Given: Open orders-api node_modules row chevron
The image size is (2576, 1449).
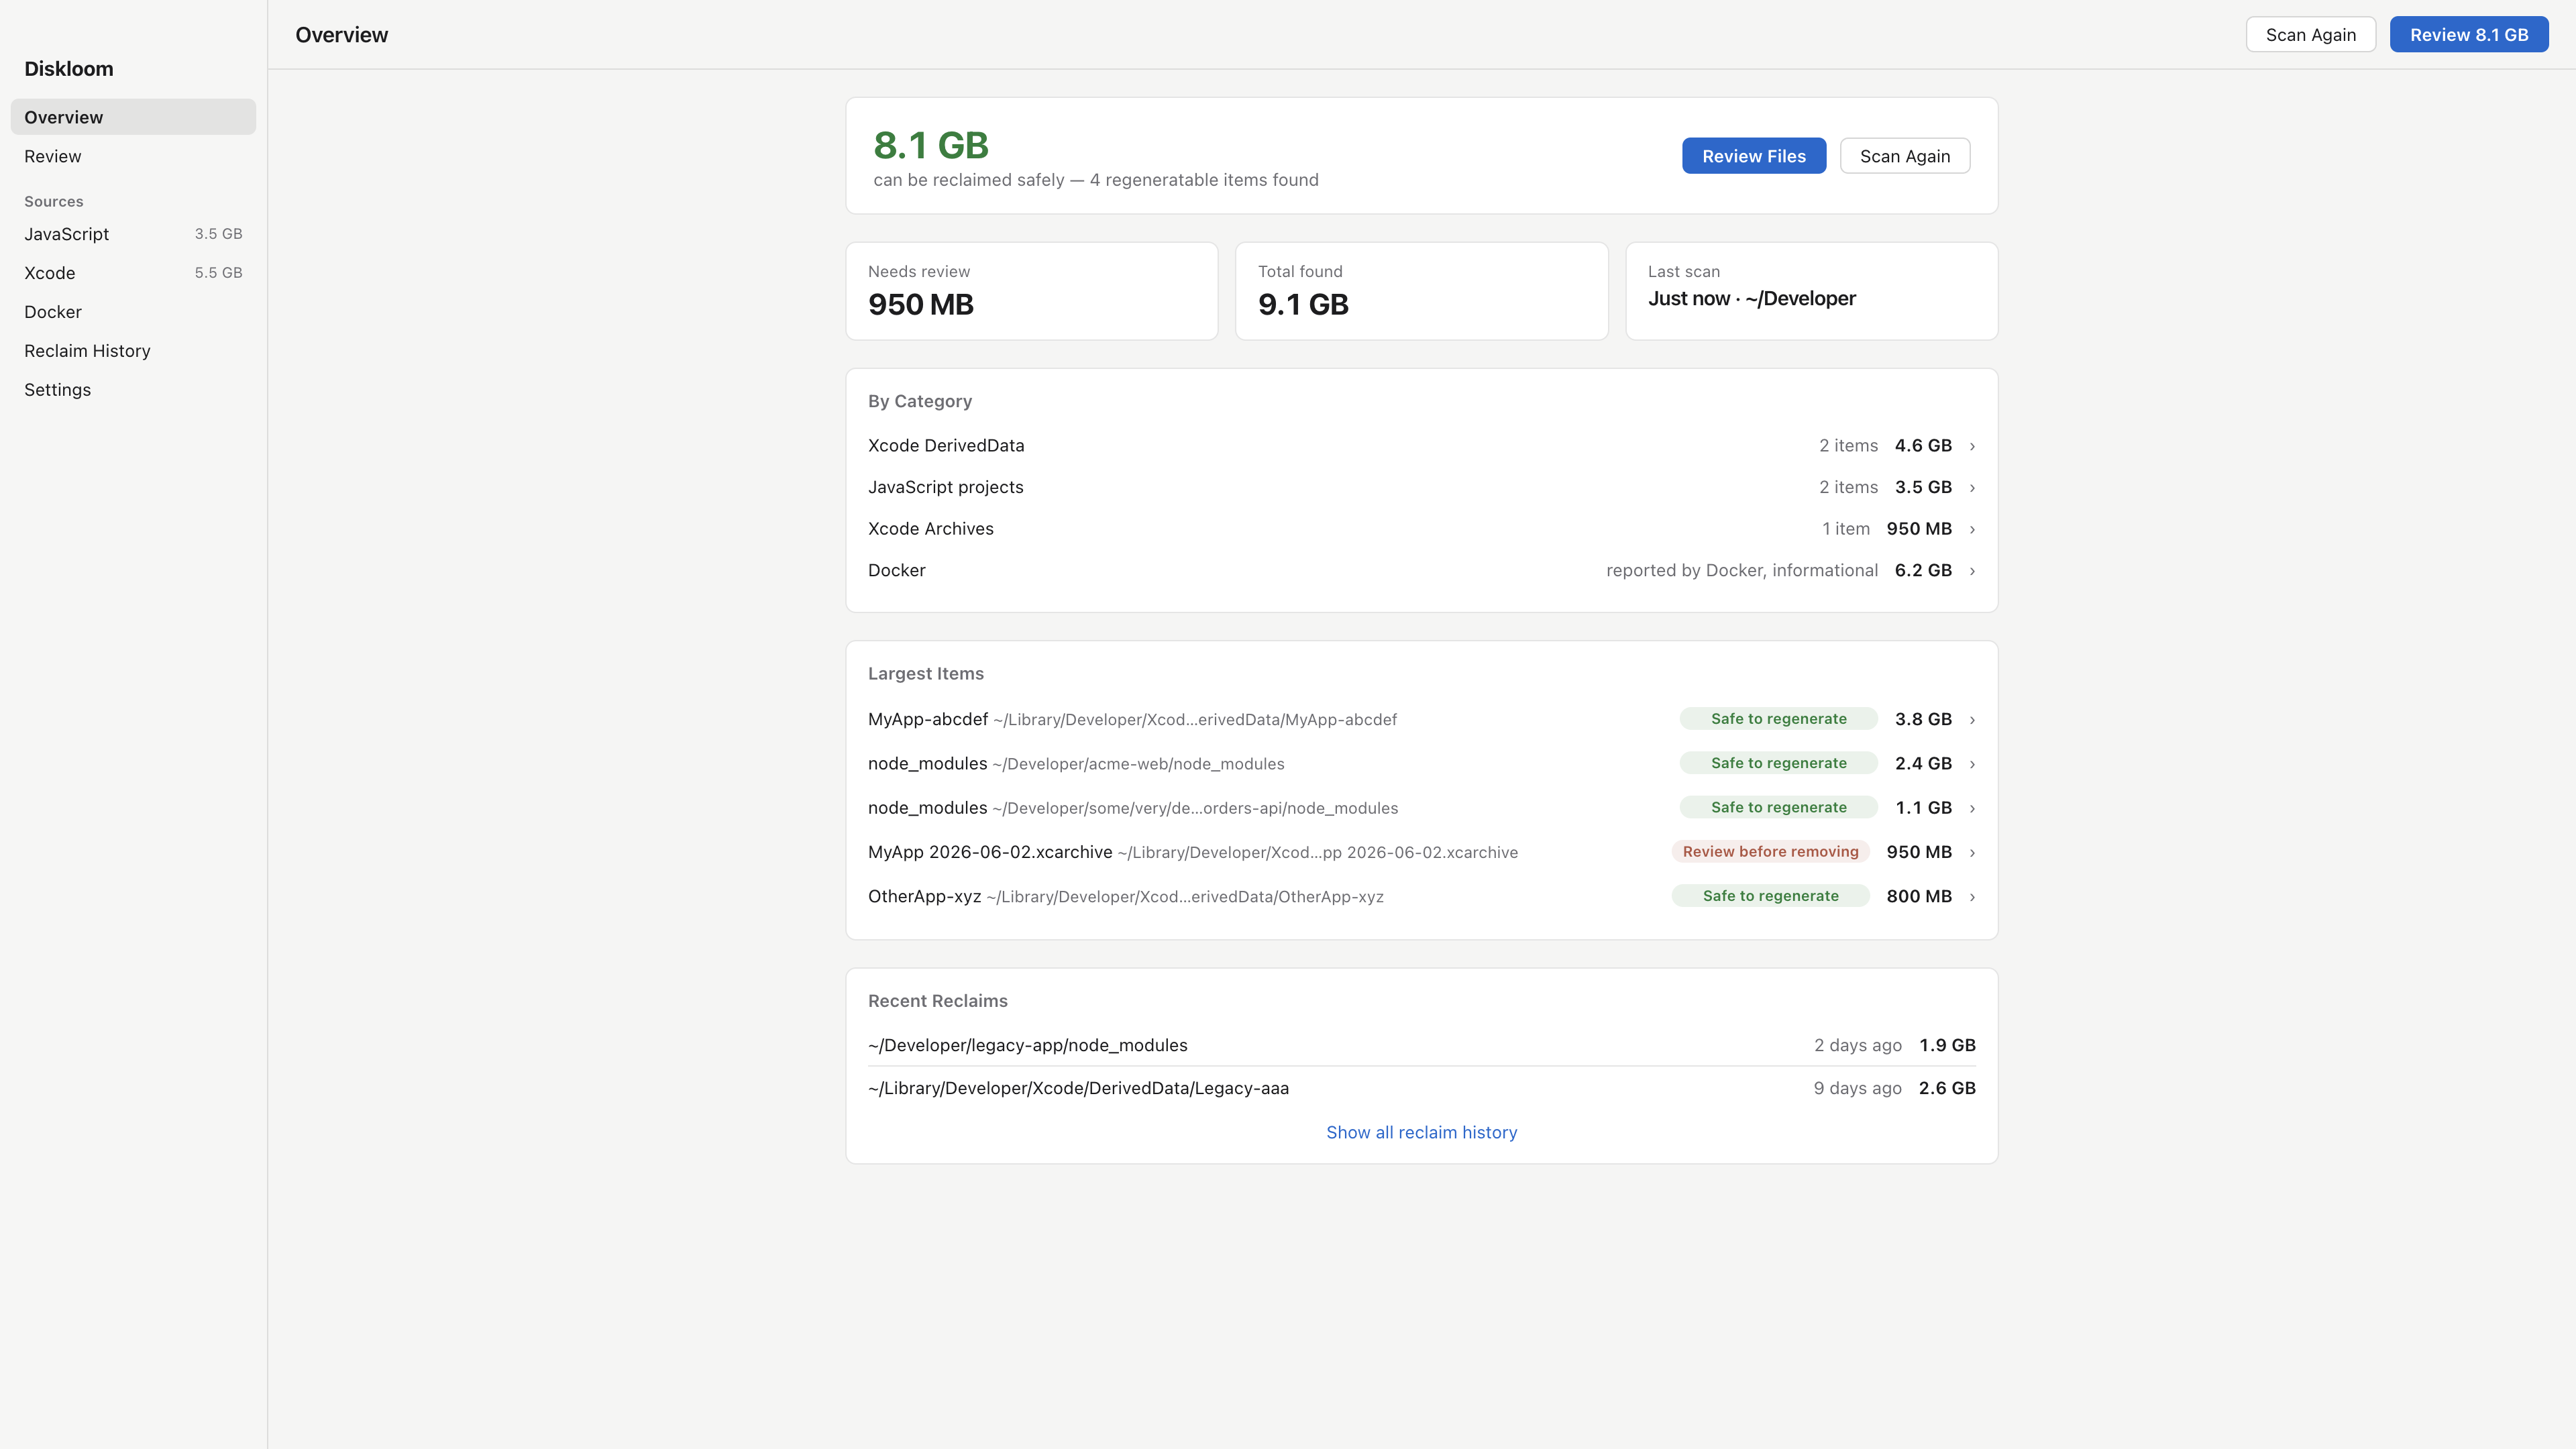Looking at the screenshot, I should tap(1972, 808).
